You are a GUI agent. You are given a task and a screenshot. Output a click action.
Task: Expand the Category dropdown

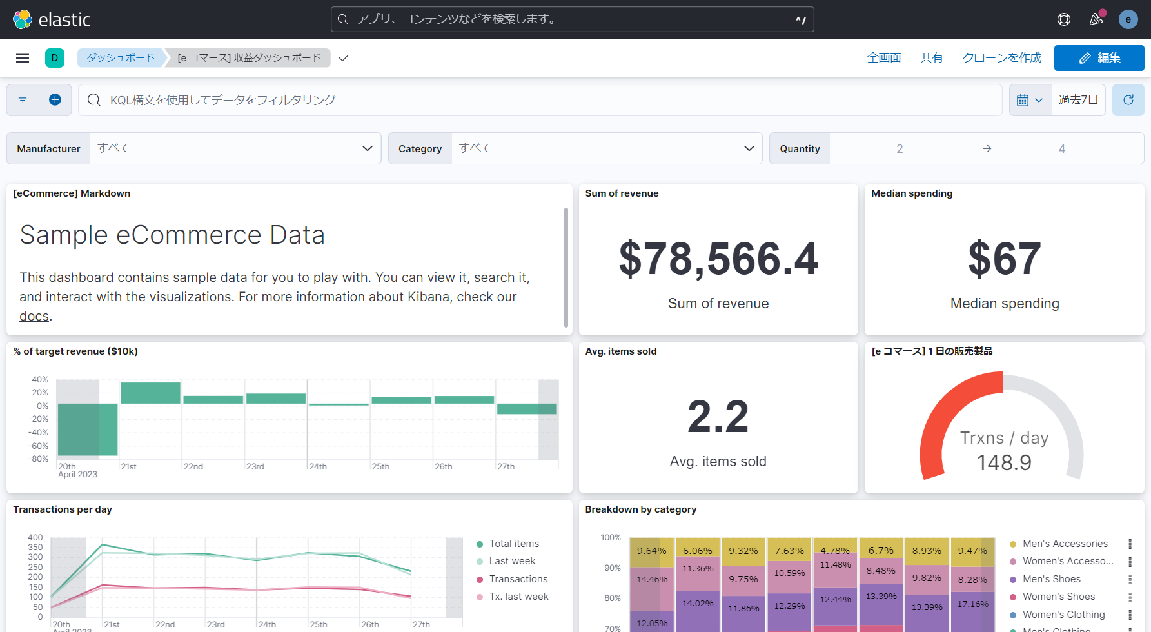click(607, 148)
